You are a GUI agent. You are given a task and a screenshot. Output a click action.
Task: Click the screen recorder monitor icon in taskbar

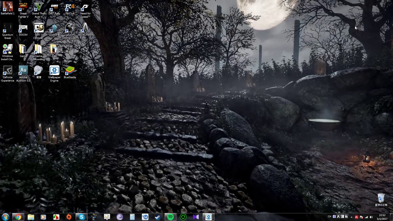[x=107, y=217]
